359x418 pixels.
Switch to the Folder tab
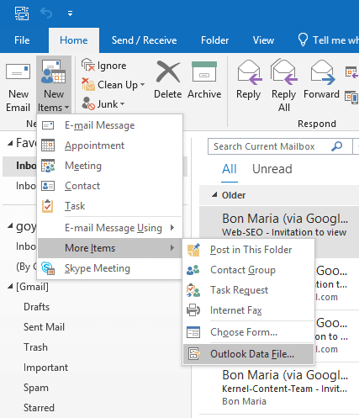tap(214, 40)
